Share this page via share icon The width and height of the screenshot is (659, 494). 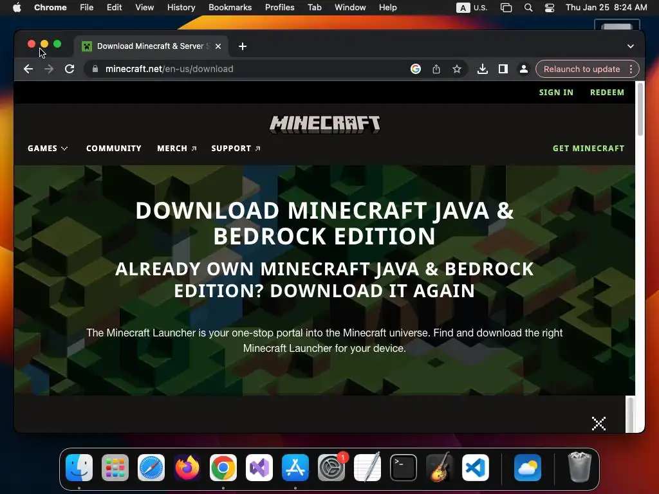[x=436, y=69]
